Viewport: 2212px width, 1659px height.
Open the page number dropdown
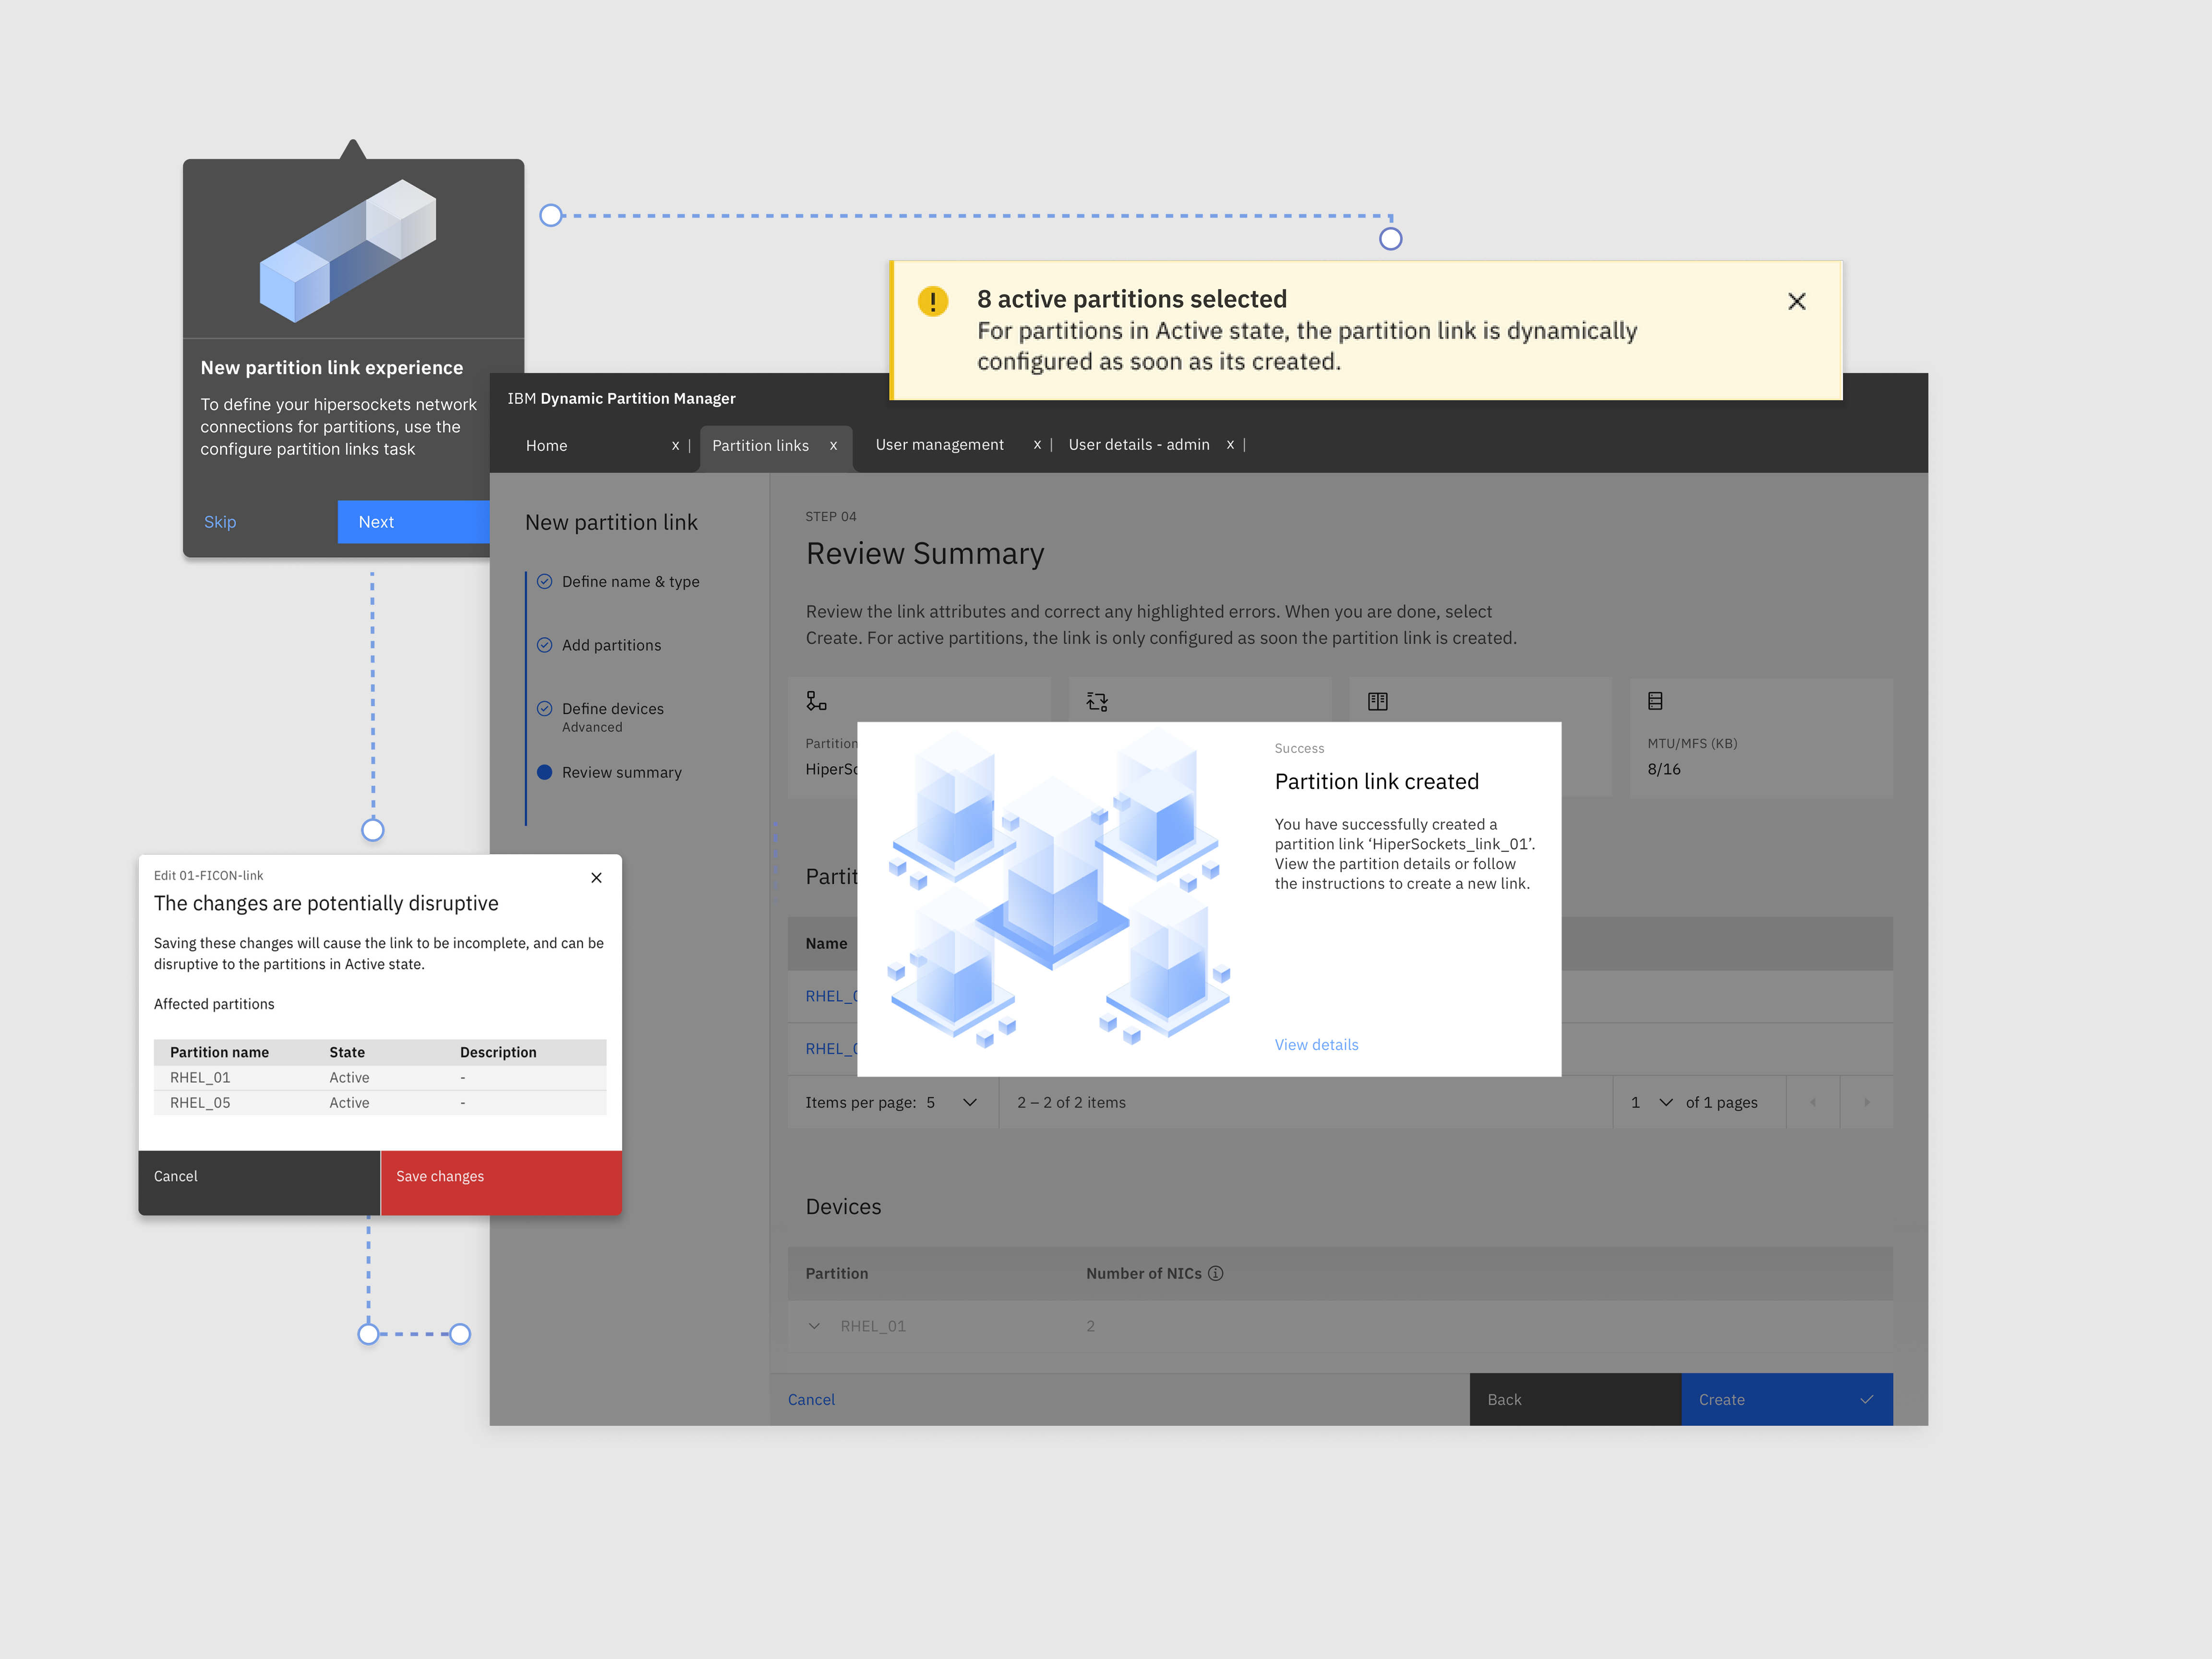point(1651,1102)
